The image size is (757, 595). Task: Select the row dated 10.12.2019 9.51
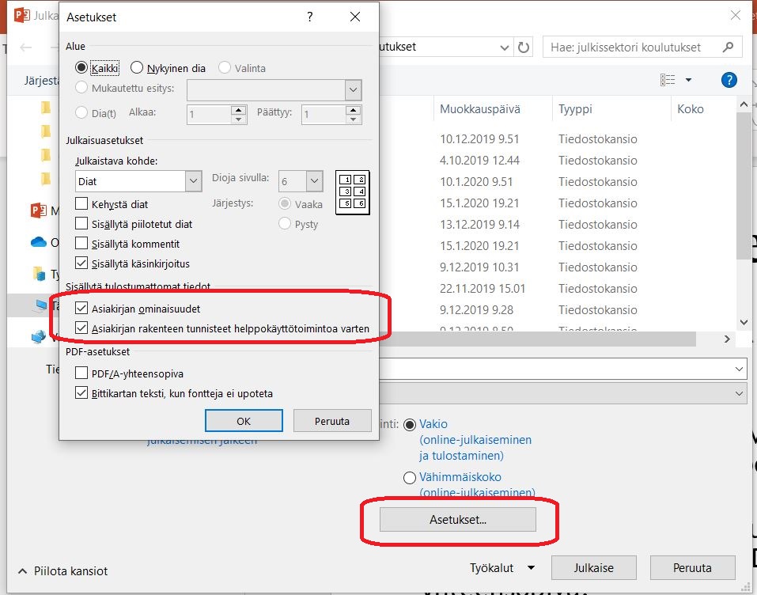[x=558, y=139]
